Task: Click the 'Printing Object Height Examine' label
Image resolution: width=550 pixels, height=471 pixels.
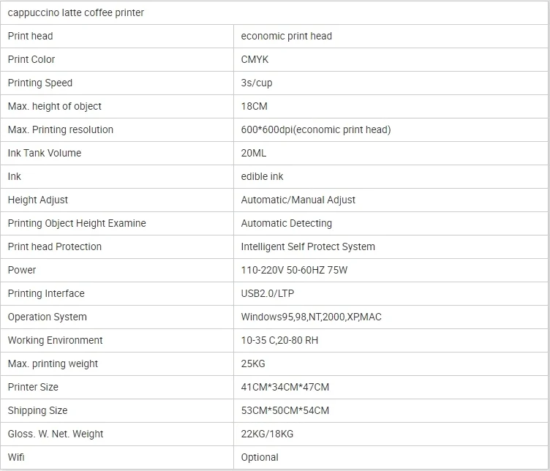Action: click(x=77, y=223)
